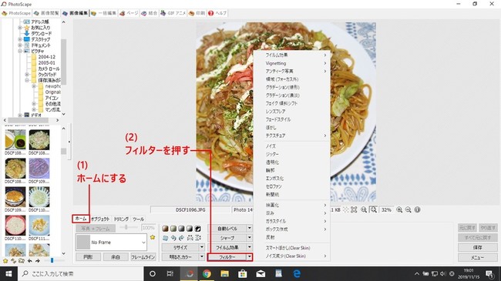
Task: Flip the image horizontally icon
Action: pyautogui.click(x=190, y=238)
